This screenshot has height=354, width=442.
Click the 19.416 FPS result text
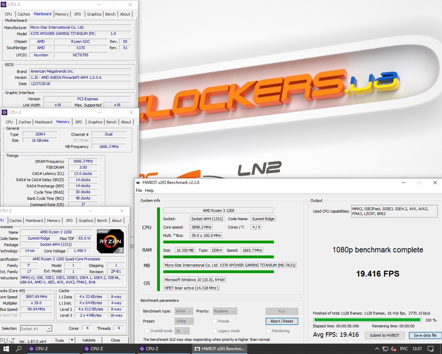click(378, 274)
